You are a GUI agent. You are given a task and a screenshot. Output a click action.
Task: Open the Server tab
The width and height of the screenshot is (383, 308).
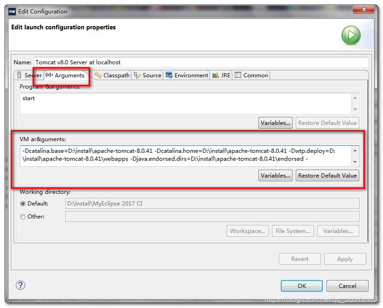29,75
